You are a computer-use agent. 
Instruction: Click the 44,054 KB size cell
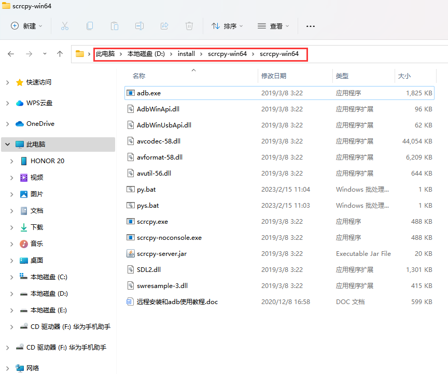(x=417, y=141)
